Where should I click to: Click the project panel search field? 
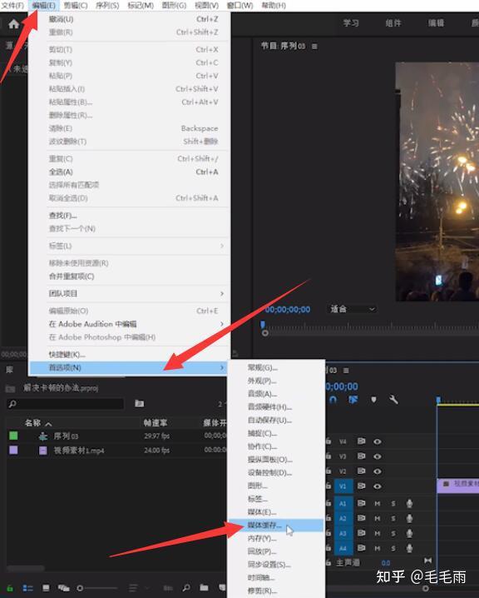65,403
